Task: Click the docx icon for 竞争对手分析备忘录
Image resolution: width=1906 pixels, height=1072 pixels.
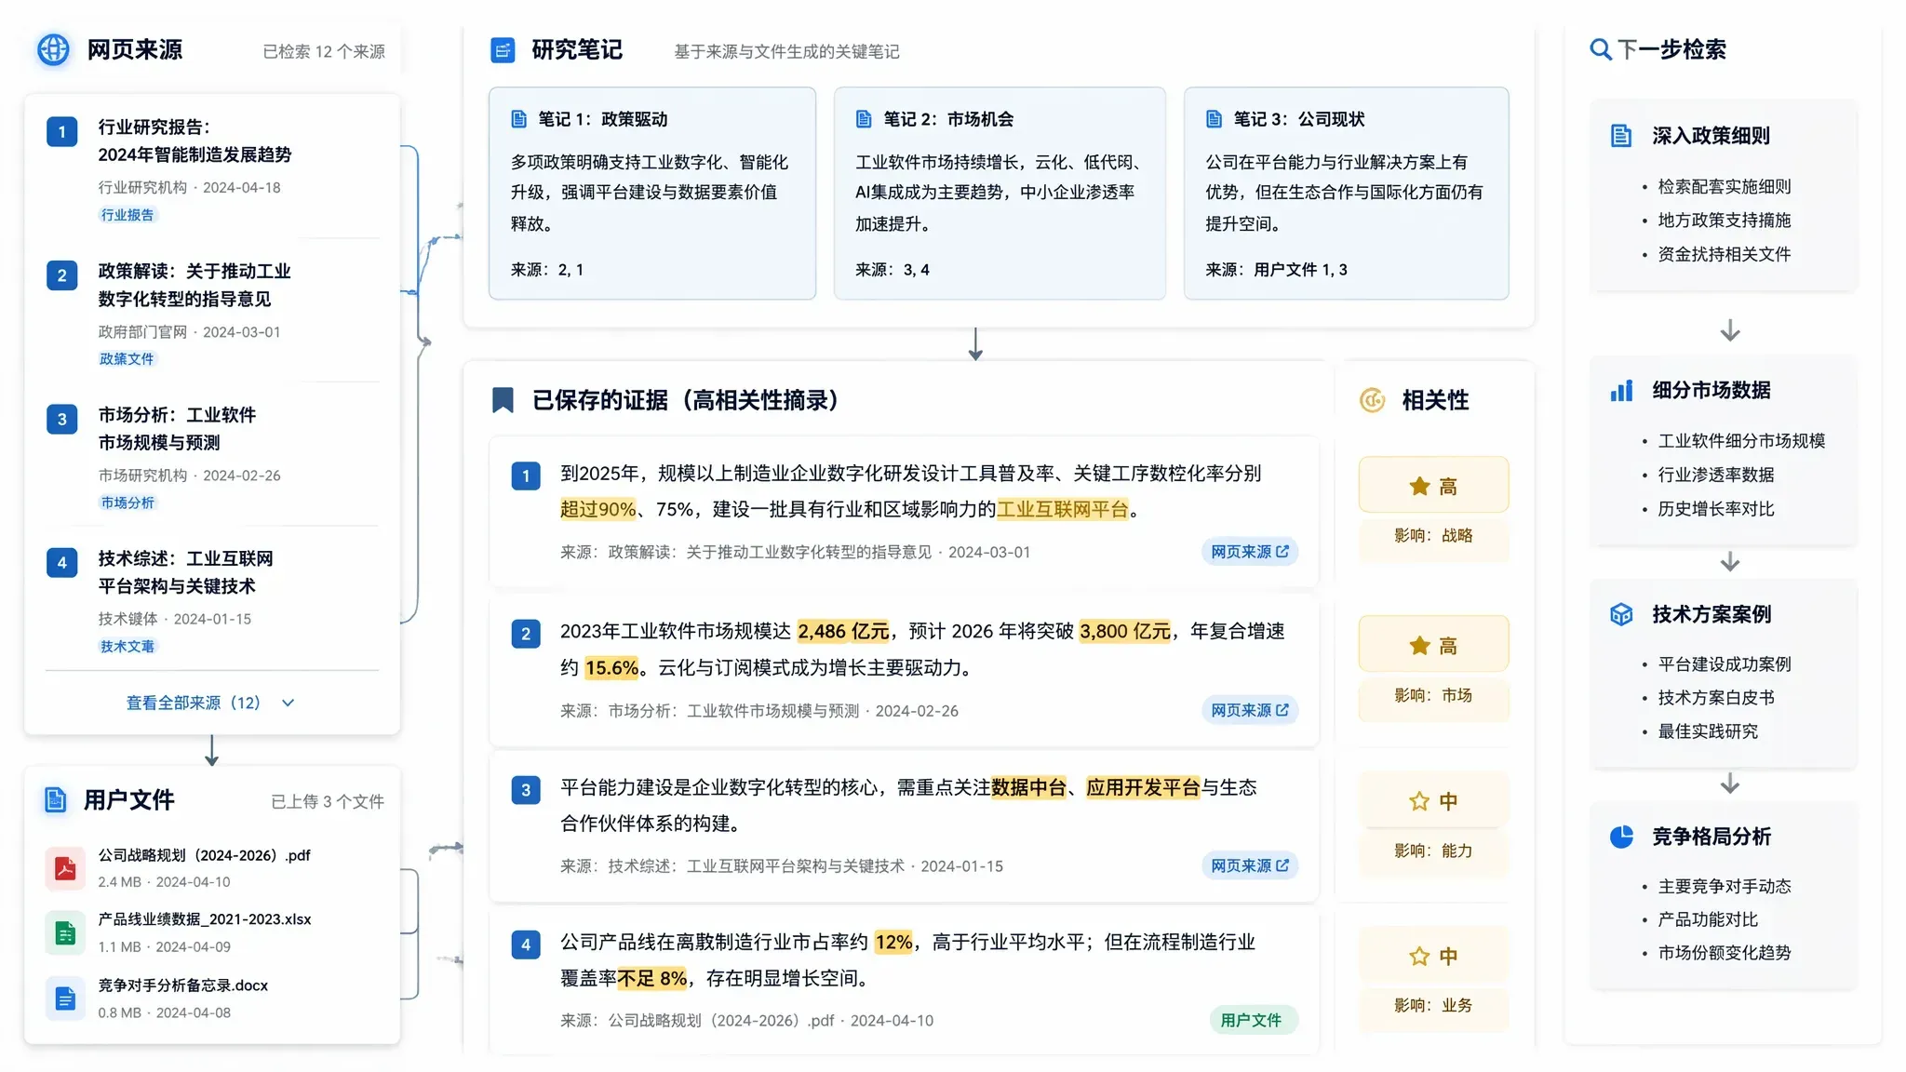Action: point(65,998)
